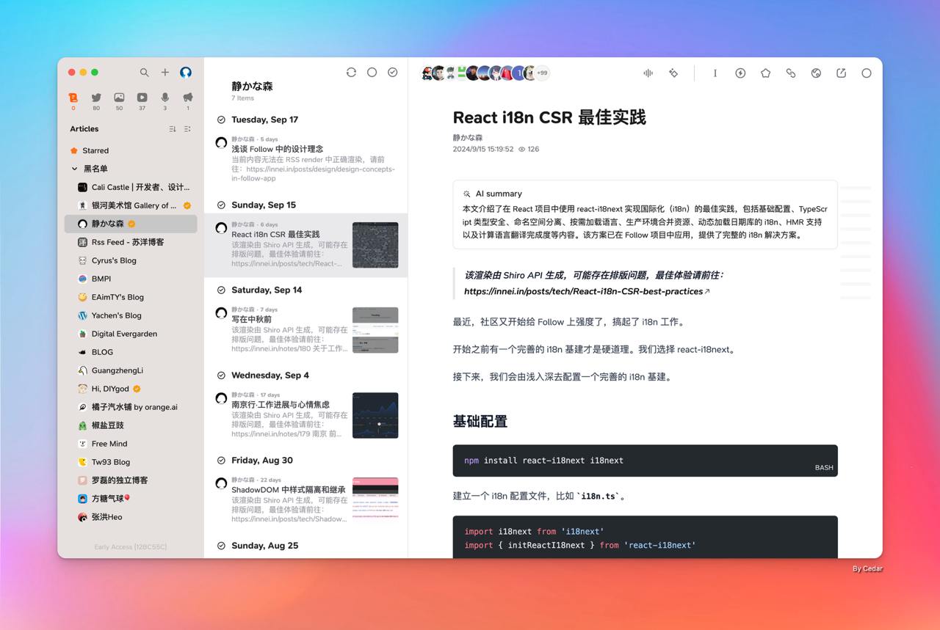
Task: Toggle the unread-only circle filter
Action: (372, 73)
